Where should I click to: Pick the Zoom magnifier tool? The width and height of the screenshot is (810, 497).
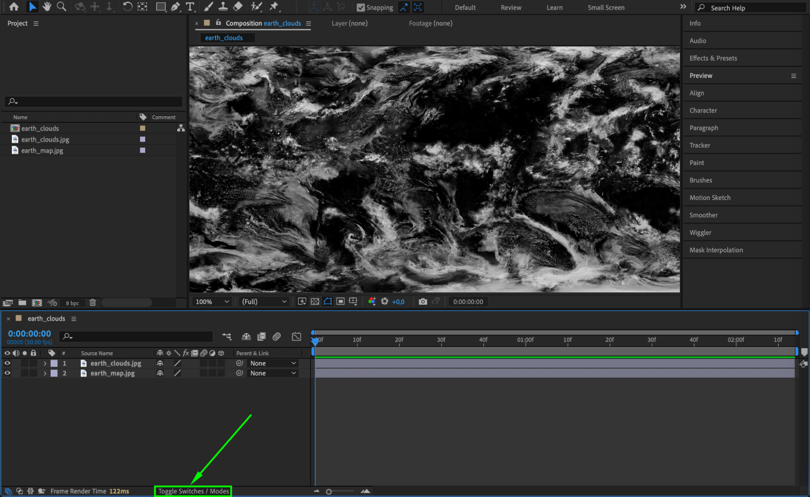62,7
